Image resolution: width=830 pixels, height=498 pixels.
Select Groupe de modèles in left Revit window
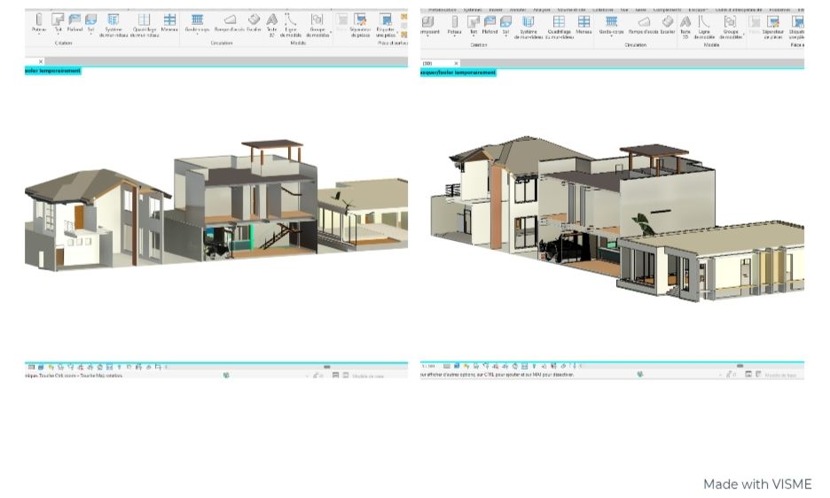(317, 26)
